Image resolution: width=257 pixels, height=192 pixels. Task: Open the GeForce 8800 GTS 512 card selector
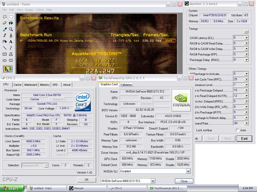click(153, 181)
